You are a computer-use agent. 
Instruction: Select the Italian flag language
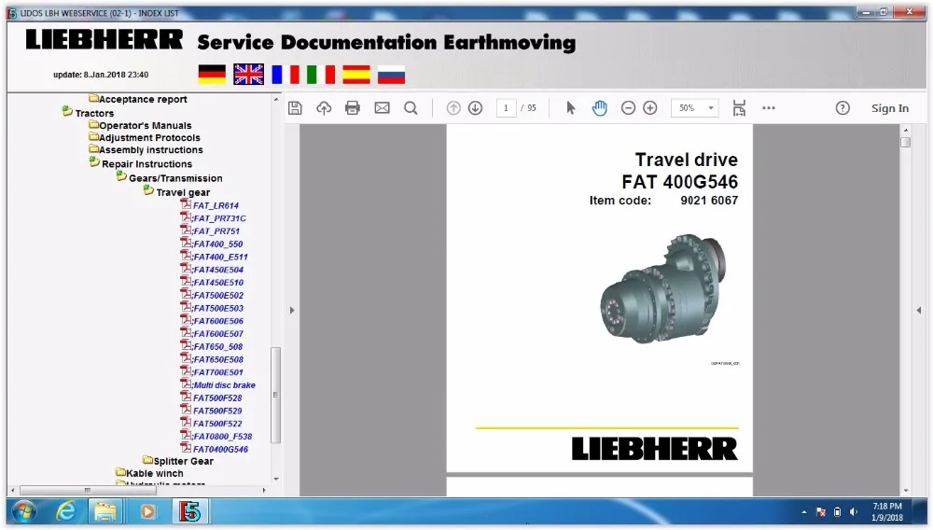click(x=321, y=75)
